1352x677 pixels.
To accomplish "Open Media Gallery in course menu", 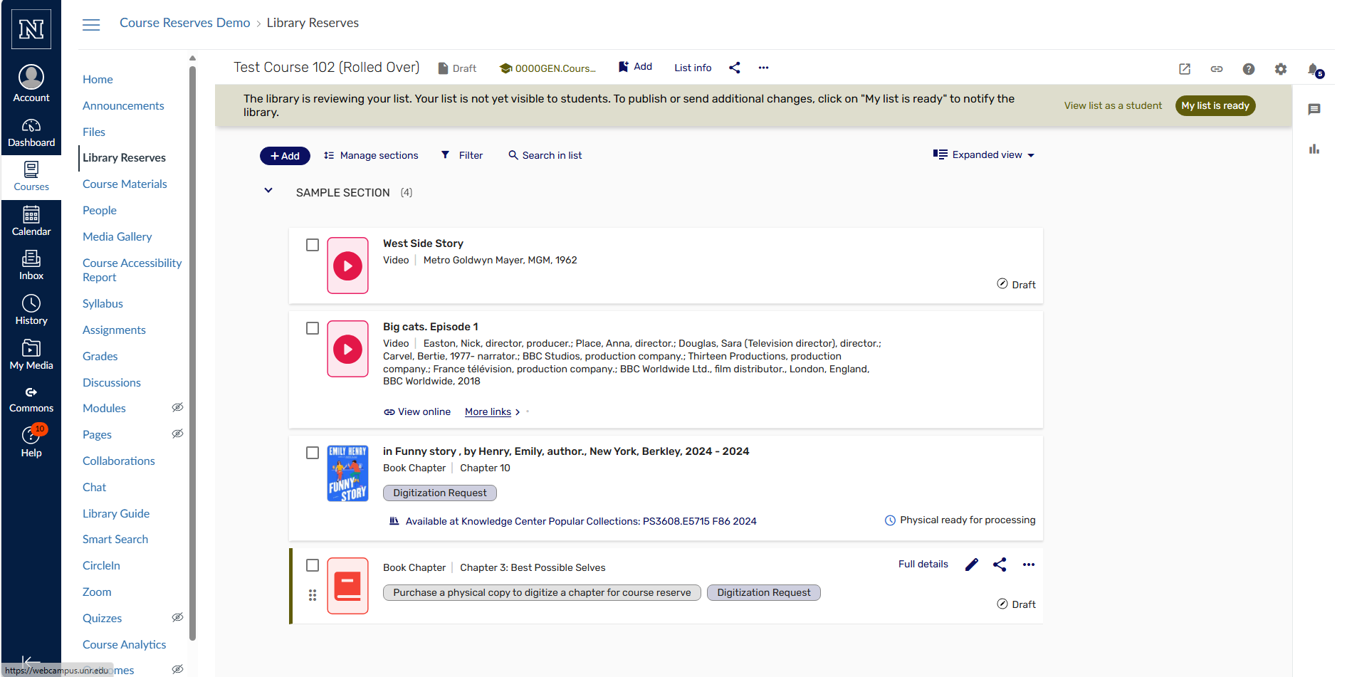I will point(117,236).
